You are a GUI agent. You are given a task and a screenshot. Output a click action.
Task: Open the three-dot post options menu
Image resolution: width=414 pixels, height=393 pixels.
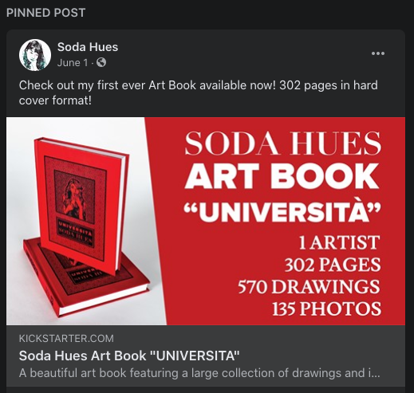pos(378,53)
